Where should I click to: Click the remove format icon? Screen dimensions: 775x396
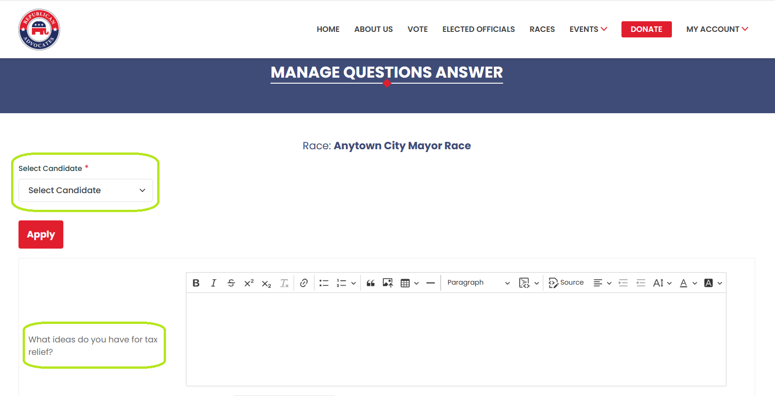coord(284,283)
